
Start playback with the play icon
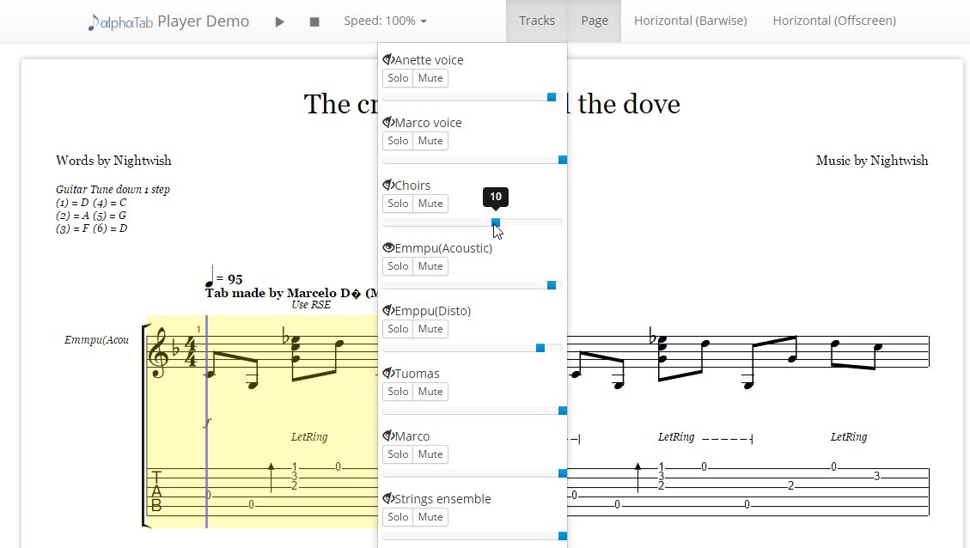pos(279,21)
